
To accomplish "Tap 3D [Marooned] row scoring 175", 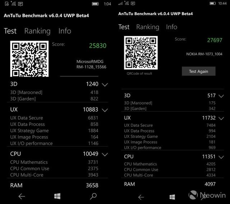I will click(170, 103).
